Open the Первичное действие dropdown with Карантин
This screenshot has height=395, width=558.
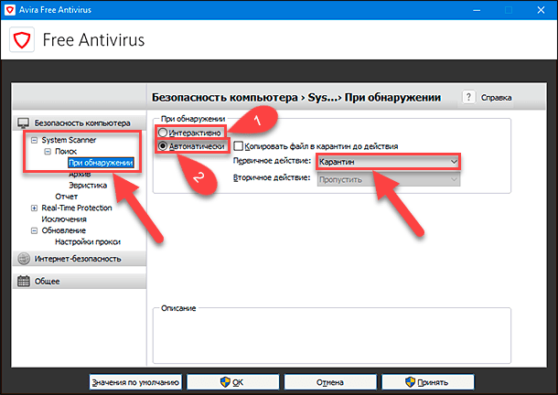[388, 162]
